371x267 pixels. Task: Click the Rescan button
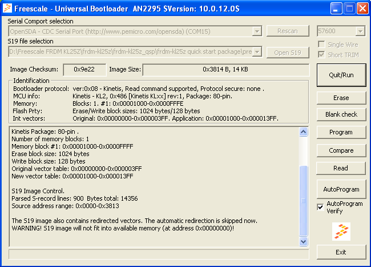288,31
